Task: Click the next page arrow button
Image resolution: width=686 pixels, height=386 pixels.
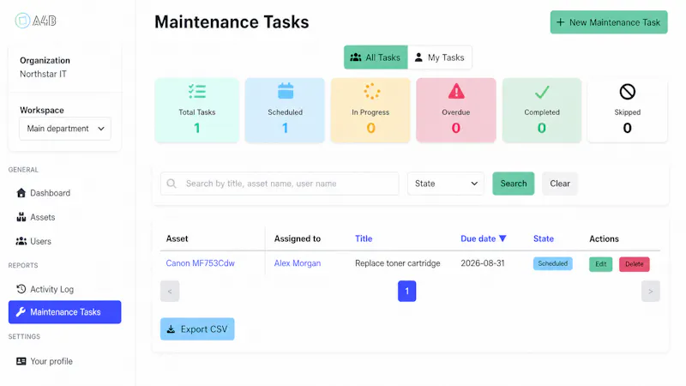Action: pos(651,291)
